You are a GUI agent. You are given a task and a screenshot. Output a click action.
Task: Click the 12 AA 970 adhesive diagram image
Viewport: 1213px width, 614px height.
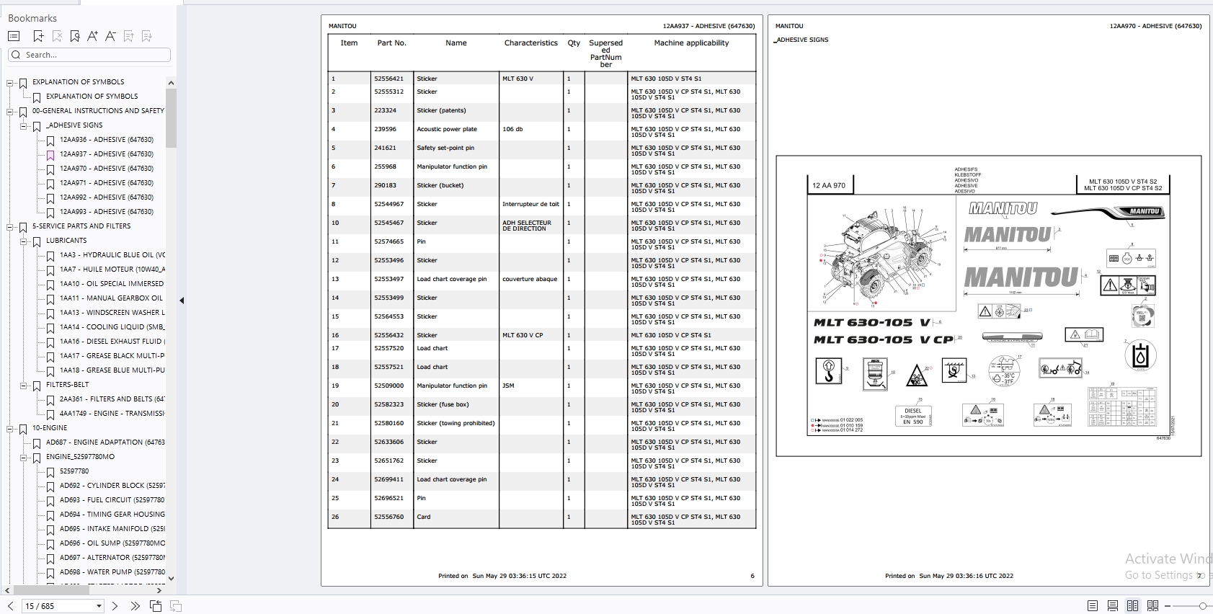tap(988, 306)
